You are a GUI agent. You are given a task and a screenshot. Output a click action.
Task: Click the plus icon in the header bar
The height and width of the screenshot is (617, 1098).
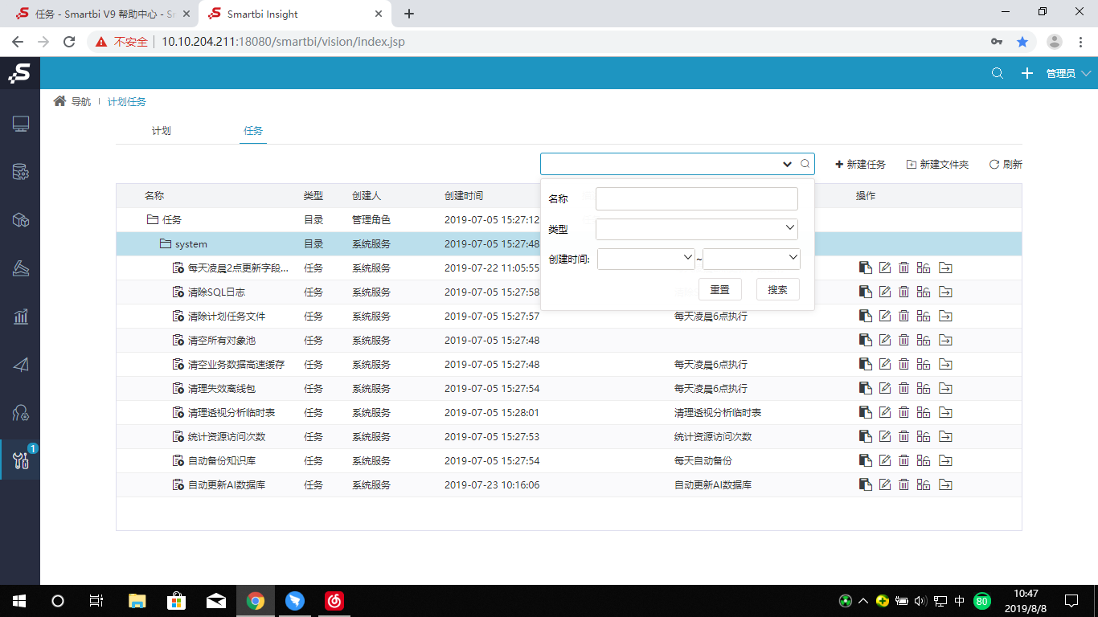1026,73
